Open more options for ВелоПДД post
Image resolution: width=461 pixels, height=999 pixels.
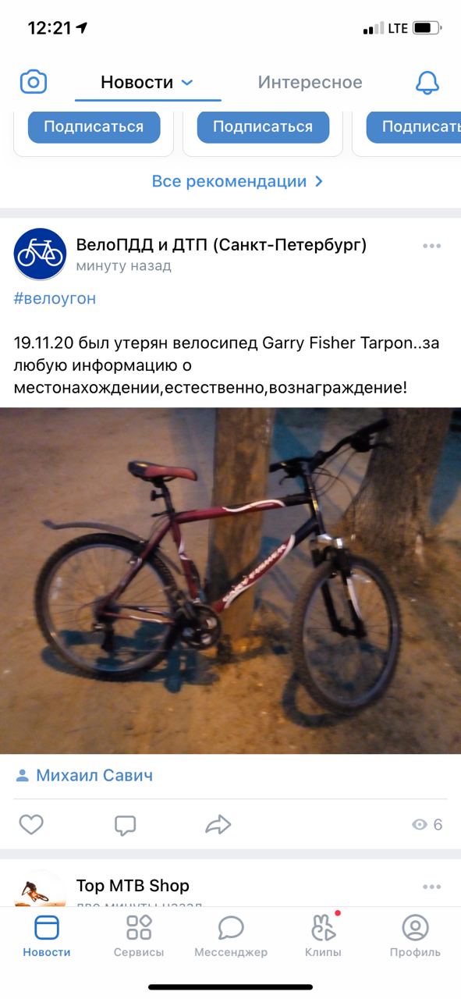pos(432,246)
